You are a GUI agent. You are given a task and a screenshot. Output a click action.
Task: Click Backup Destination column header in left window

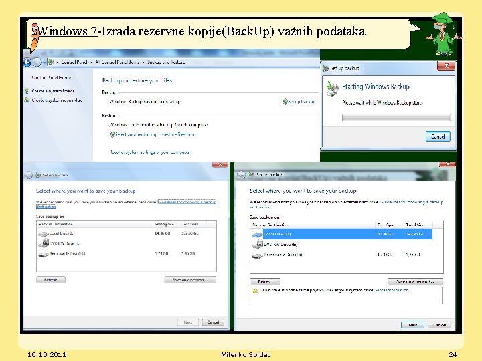tap(94, 225)
